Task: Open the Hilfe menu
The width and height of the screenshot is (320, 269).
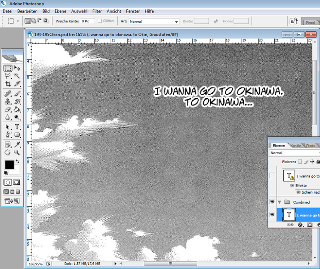Action: (149, 11)
